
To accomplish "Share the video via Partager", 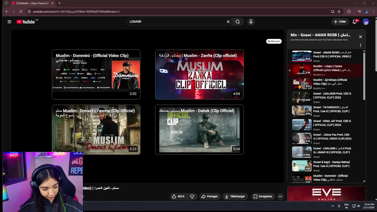I will (209, 196).
